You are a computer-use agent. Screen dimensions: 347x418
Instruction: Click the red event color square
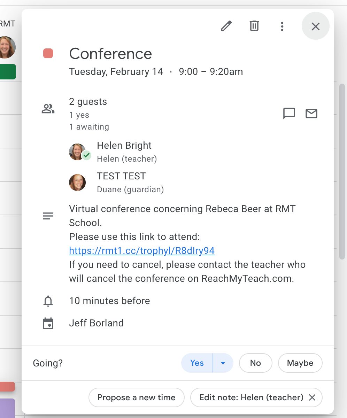[x=48, y=54]
